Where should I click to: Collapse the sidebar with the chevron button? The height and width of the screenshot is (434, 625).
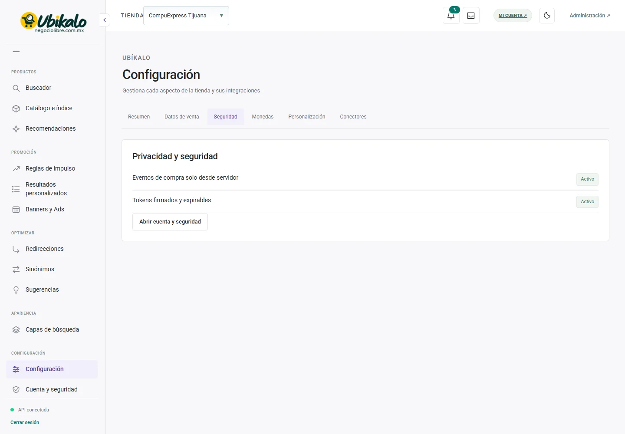point(105,20)
